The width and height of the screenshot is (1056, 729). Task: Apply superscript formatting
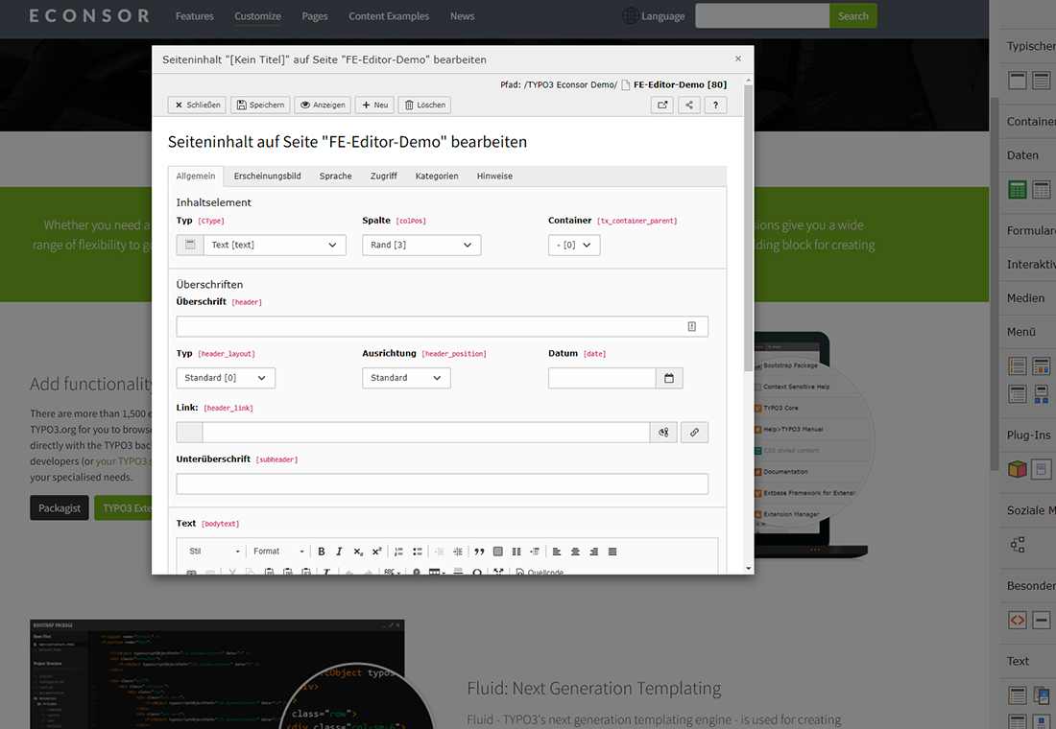pos(376,552)
